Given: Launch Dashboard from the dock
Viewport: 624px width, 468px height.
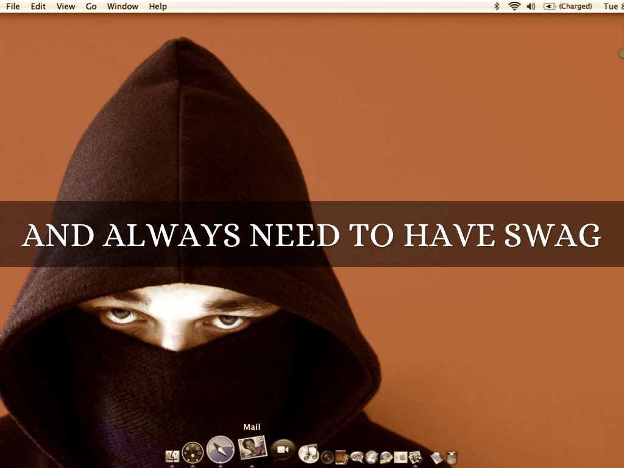Looking at the screenshot, I should coord(192,453).
